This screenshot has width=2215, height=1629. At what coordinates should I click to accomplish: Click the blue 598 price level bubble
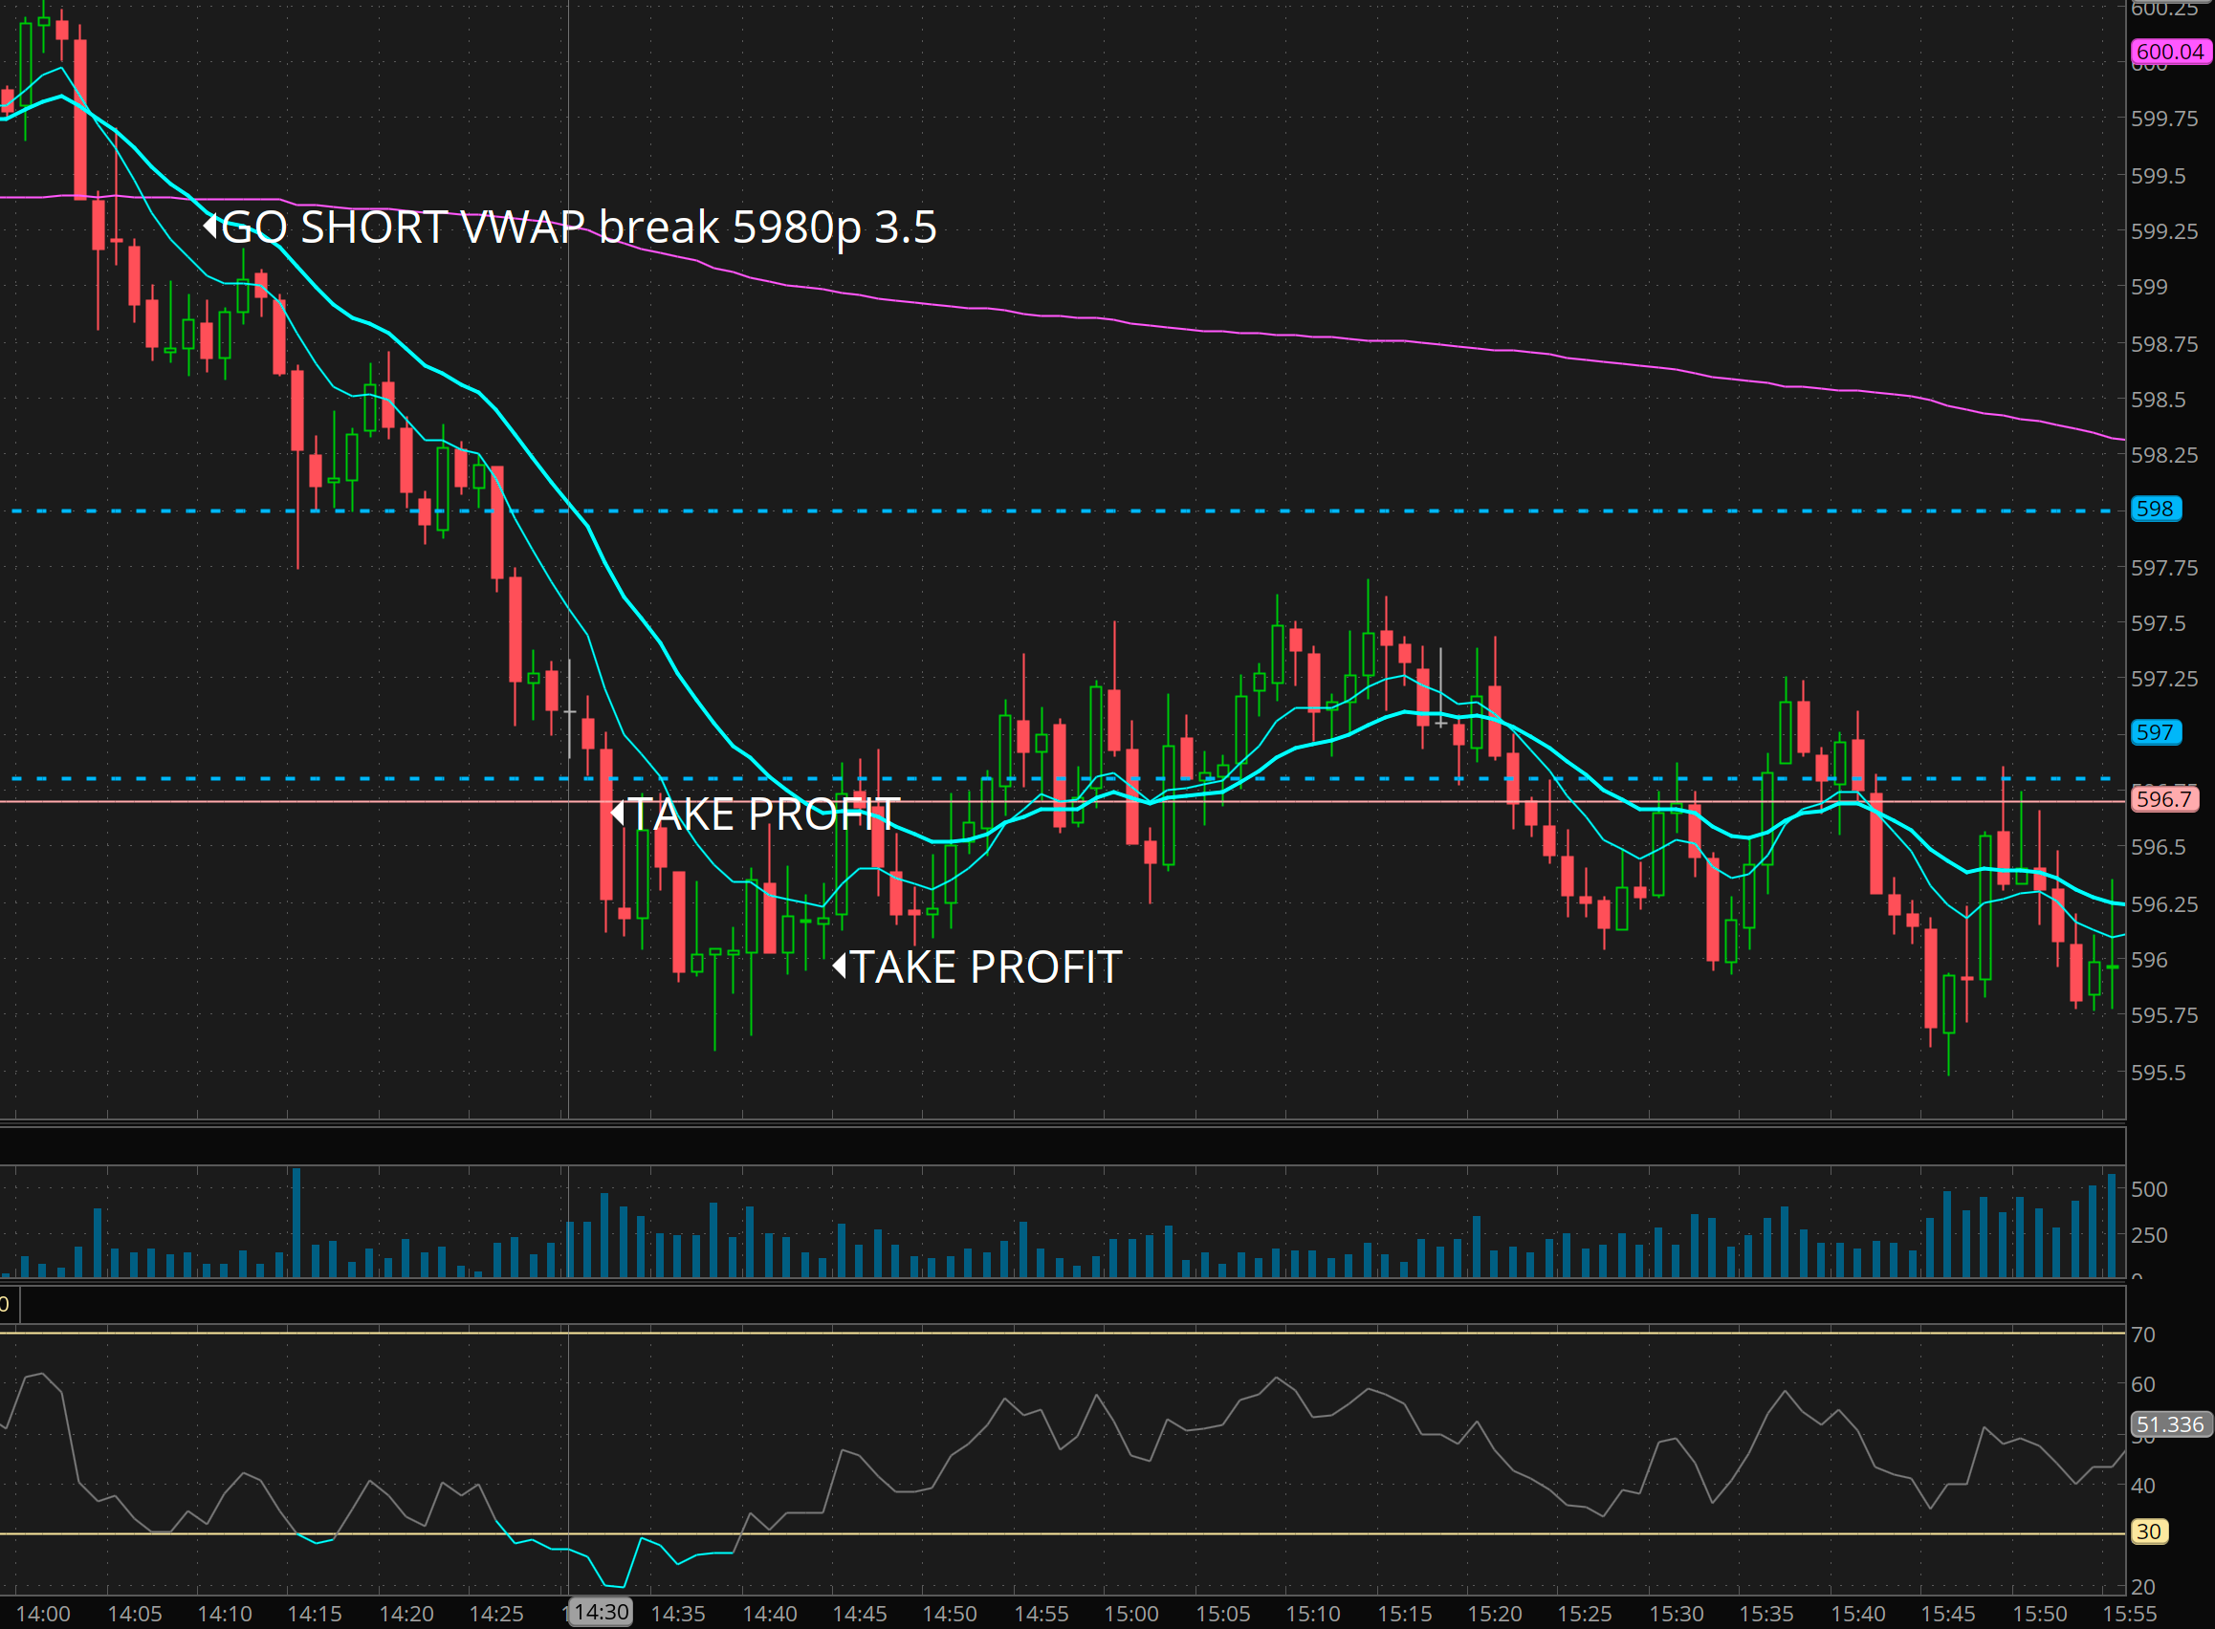(2155, 509)
